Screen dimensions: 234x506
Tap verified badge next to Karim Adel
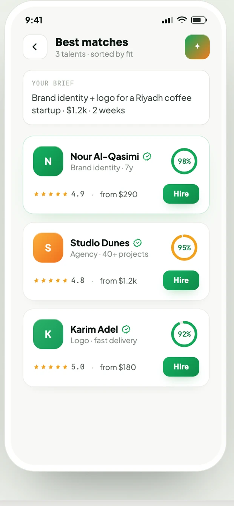(126, 329)
